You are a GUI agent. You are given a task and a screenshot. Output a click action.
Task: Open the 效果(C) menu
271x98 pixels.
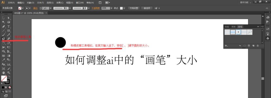click(x=60, y=3)
